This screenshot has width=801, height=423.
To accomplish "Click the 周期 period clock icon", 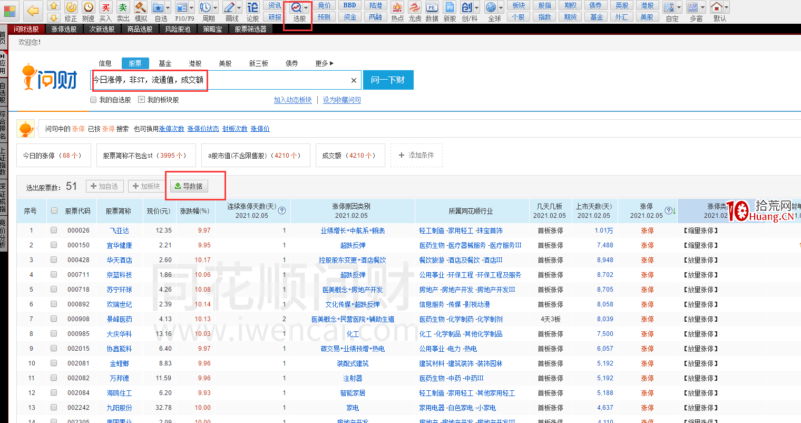I will click(206, 7).
